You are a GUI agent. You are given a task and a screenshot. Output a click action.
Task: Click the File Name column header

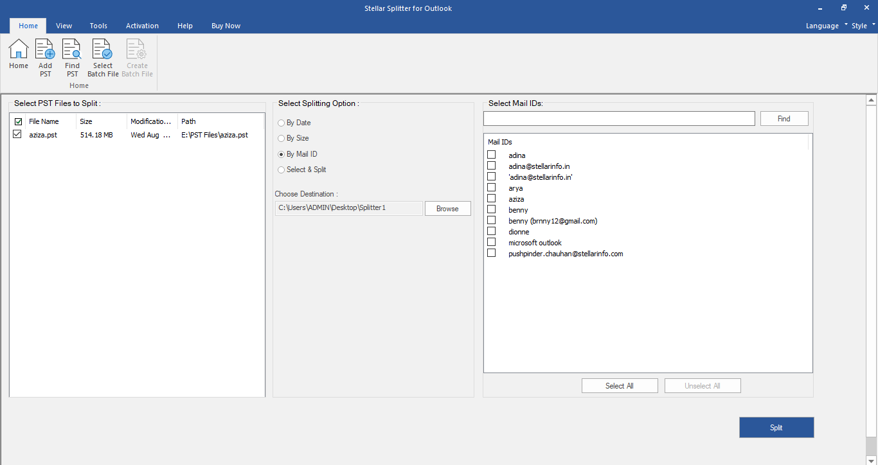[x=50, y=121]
